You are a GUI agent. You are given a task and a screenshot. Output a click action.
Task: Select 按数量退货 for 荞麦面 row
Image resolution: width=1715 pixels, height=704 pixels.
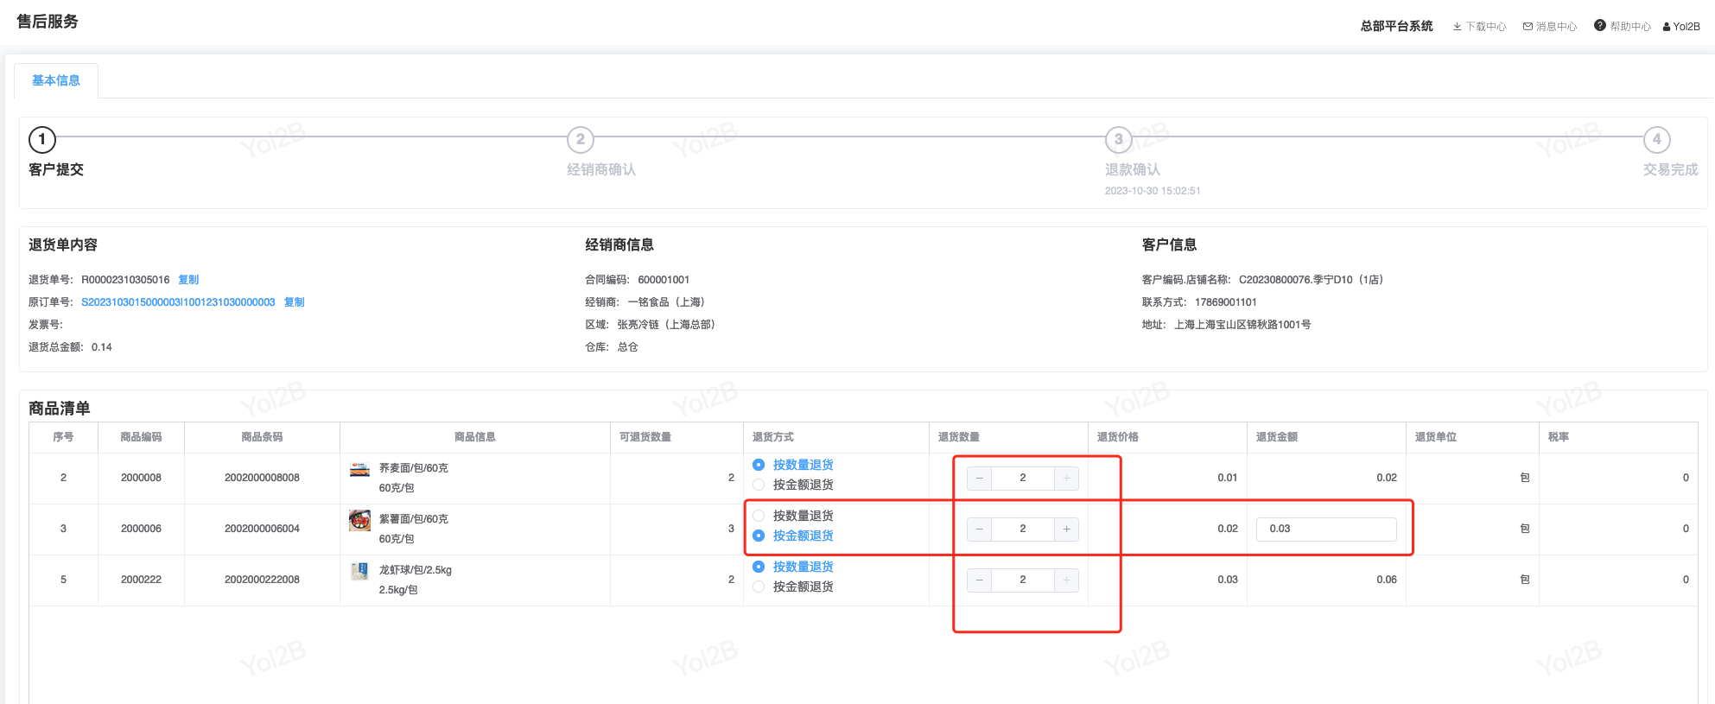click(x=759, y=465)
